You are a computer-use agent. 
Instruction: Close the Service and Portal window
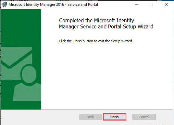coord(166,5)
